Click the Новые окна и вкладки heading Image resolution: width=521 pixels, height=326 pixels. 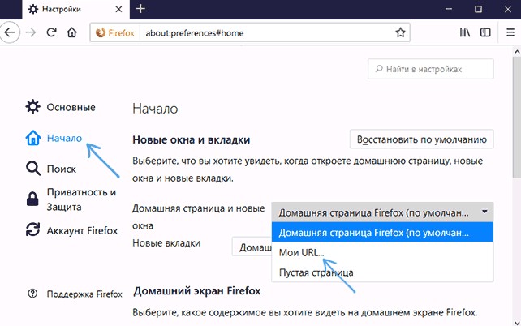pos(191,139)
